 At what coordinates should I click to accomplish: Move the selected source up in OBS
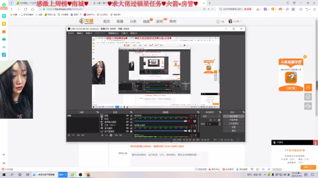point(116,135)
